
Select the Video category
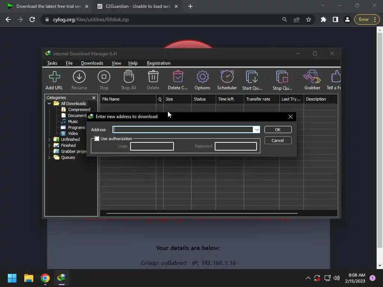click(x=73, y=133)
